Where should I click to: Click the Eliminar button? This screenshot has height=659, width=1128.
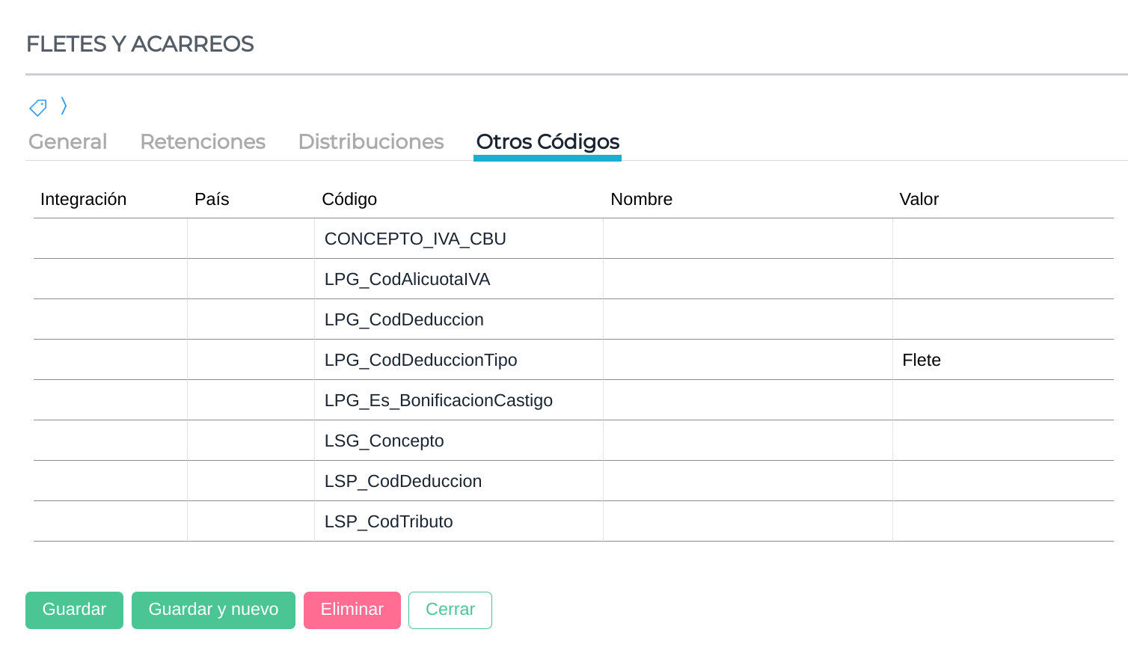352,610
